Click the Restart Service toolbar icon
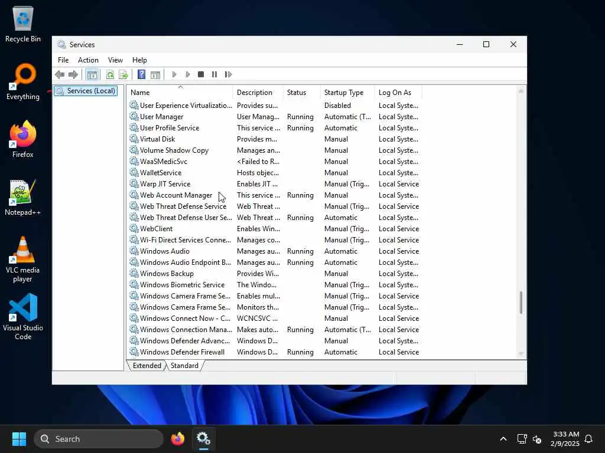 pyautogui.click(x=228, y=74)
